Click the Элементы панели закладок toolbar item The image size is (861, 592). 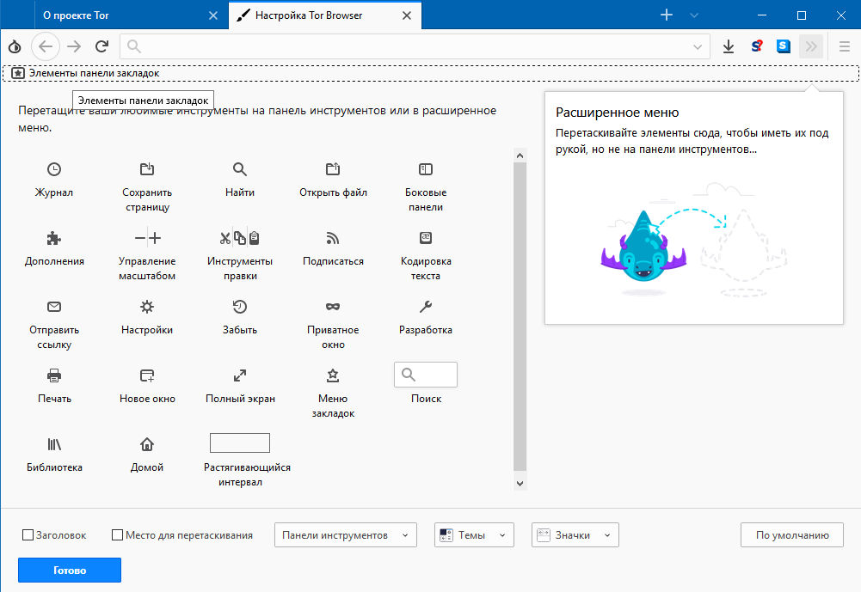click(86, 73)
